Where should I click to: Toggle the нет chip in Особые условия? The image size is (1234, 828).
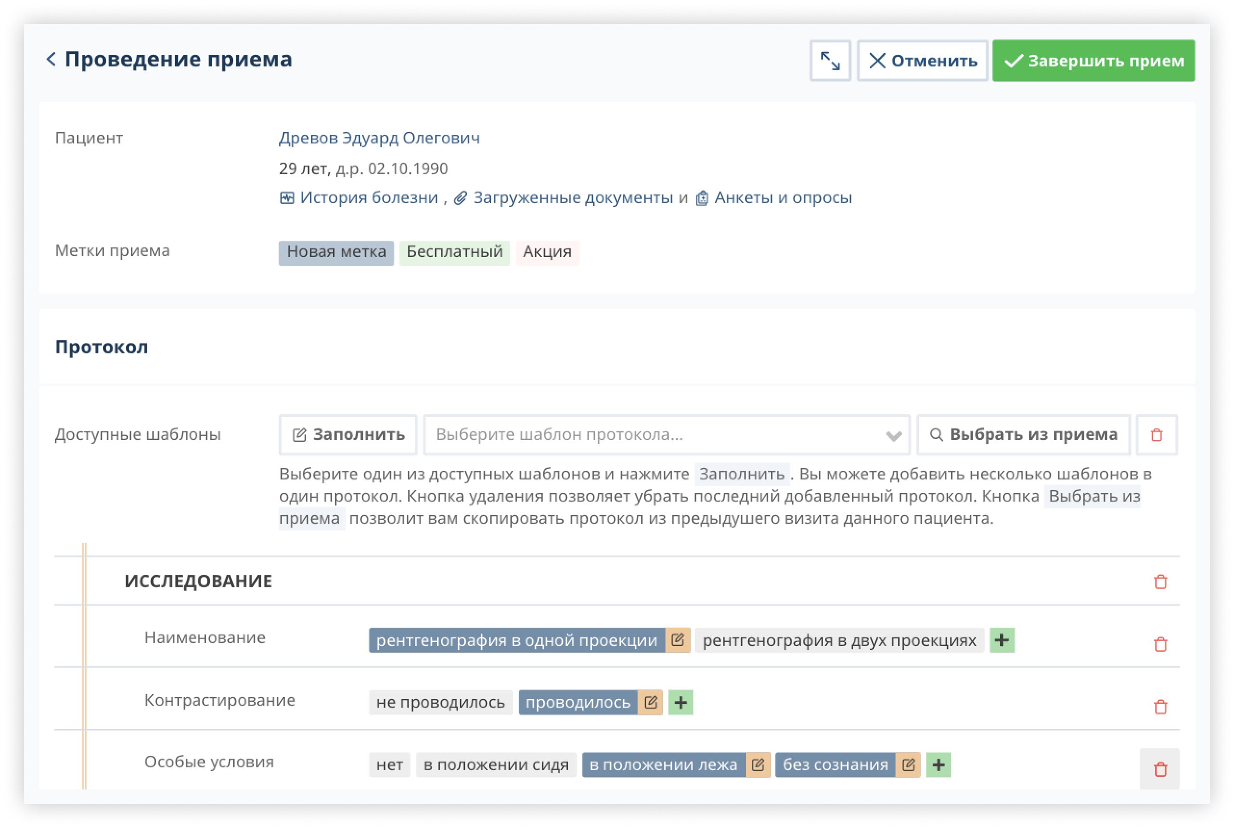pyautogui.click(x=389, y=764)
